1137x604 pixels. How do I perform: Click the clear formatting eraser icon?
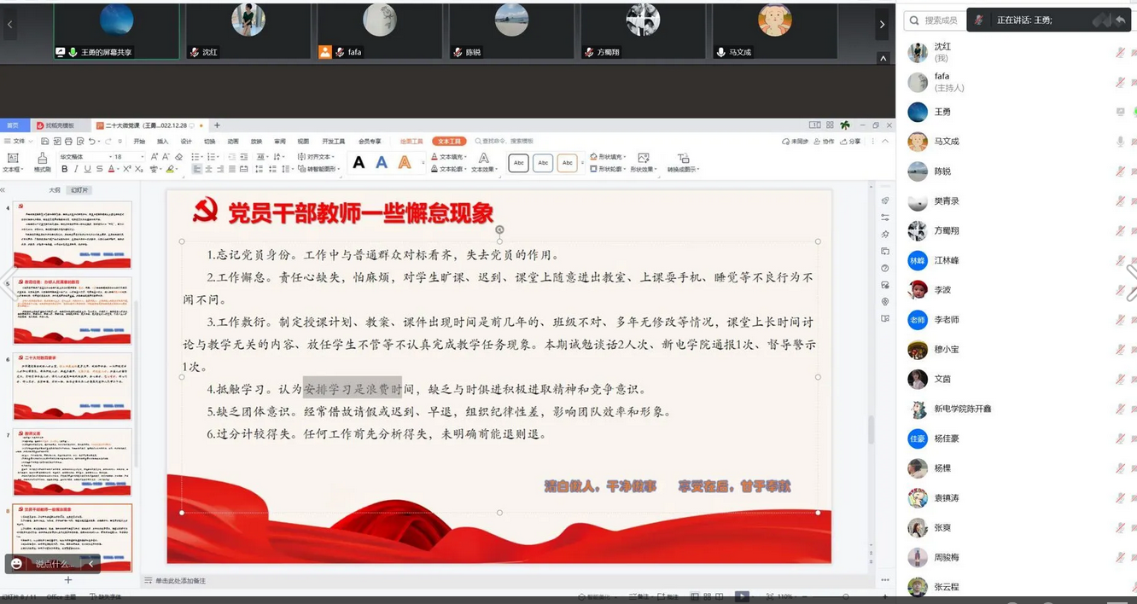(178, 157)
